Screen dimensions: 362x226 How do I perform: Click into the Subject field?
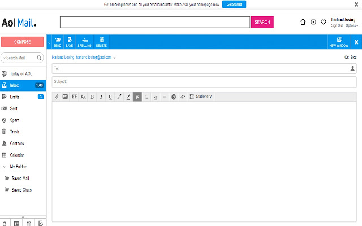204,81
